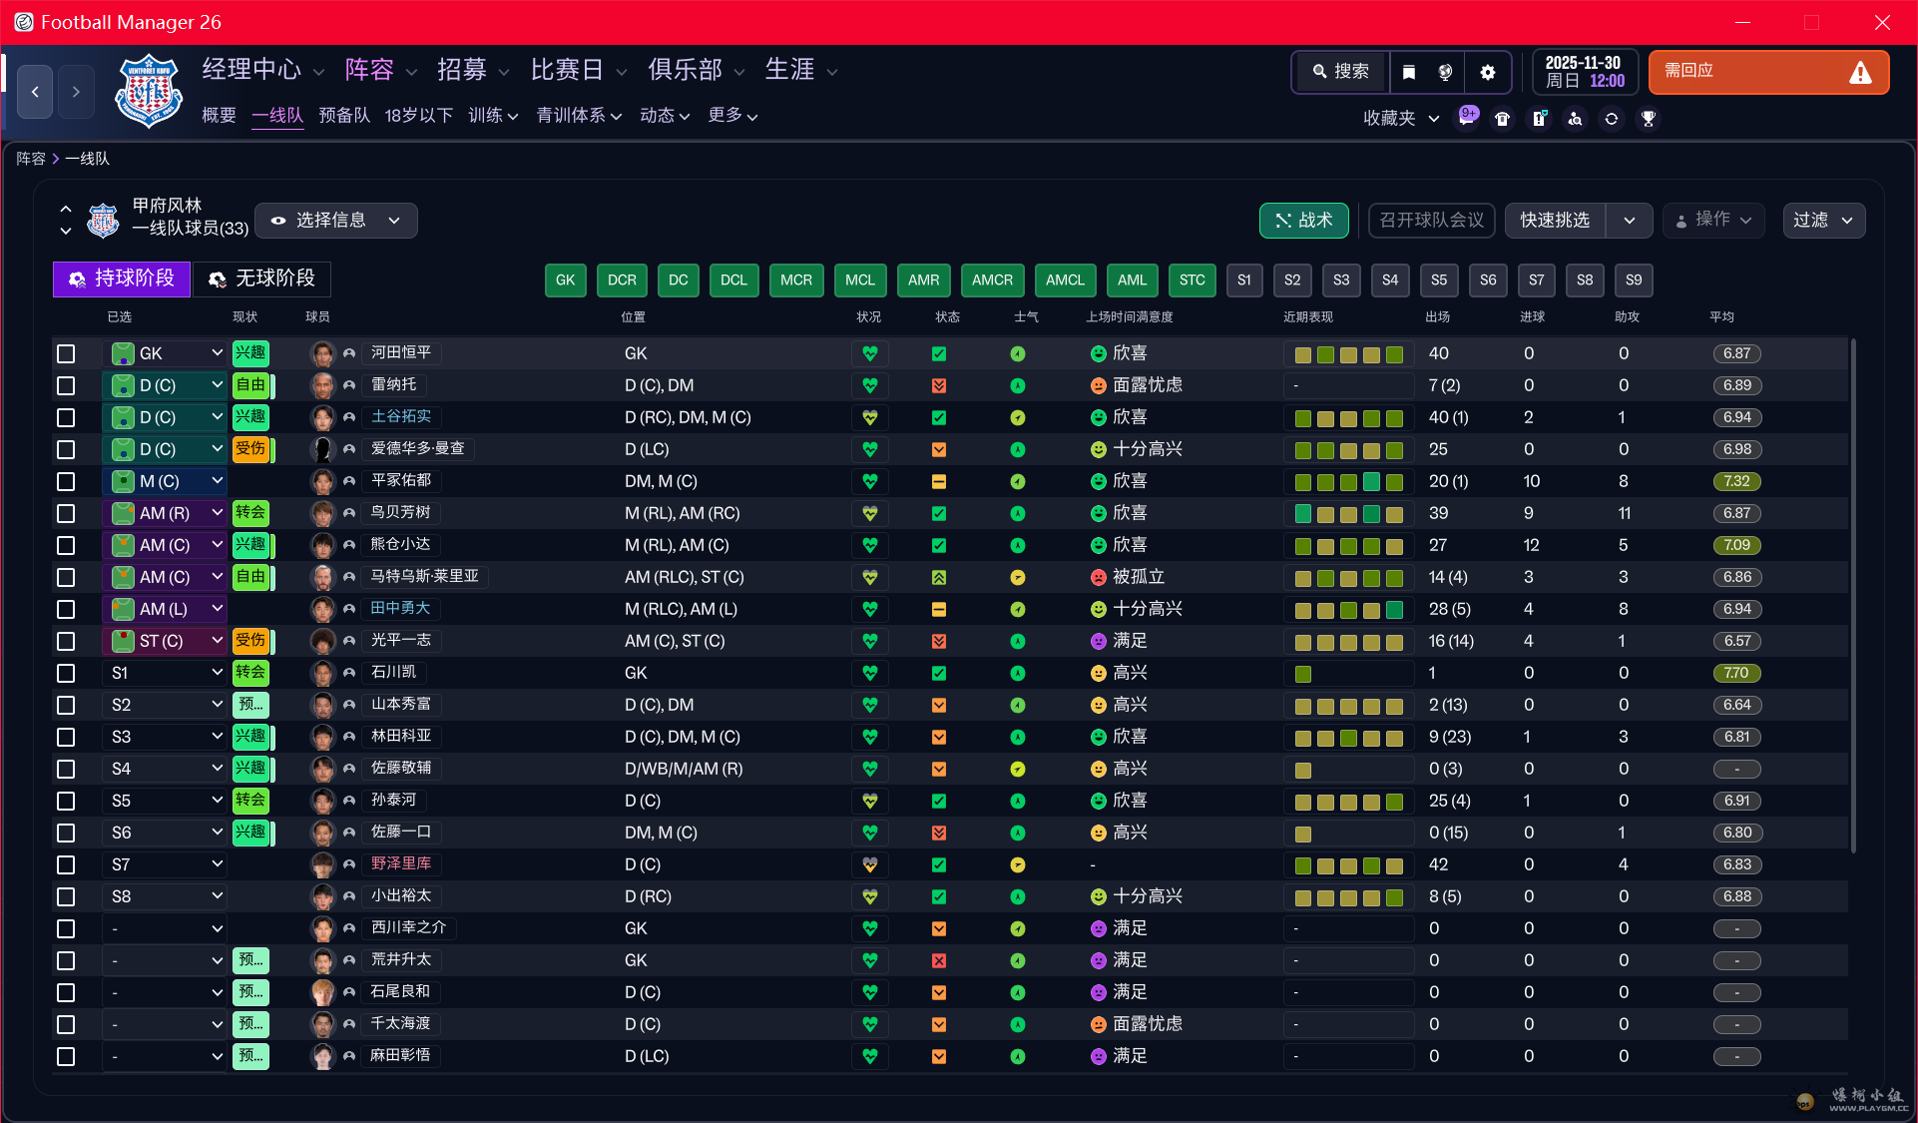1918x1123 pixels.
Task: Click the world globe icon
Action: [1445, 72]
